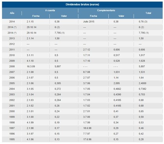Click the 'Julio 2015' complementary date cell
Screen dimensions: 164x144
(x=89, y=21)
